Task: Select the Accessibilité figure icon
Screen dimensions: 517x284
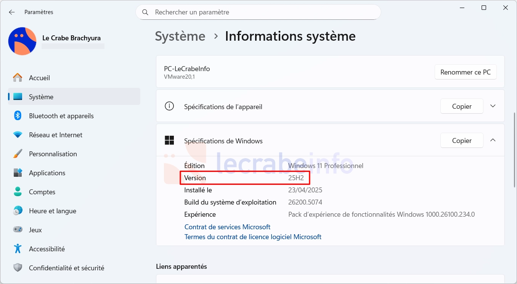Action: click(x=18, y=249)
